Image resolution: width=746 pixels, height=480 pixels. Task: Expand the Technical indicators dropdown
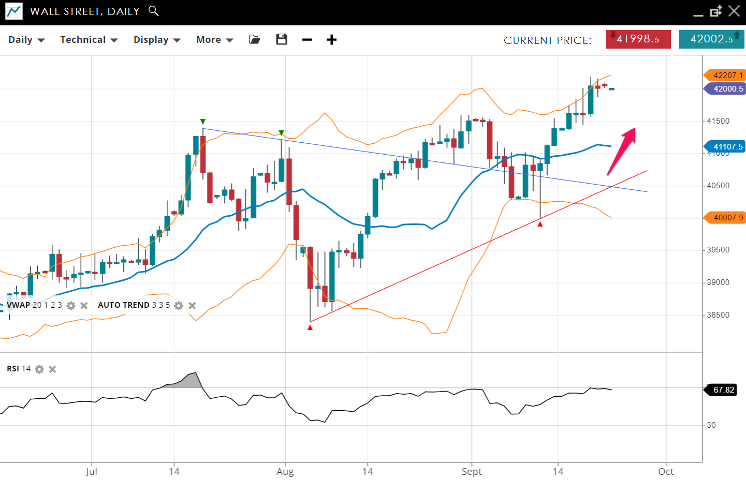point(89,40)
